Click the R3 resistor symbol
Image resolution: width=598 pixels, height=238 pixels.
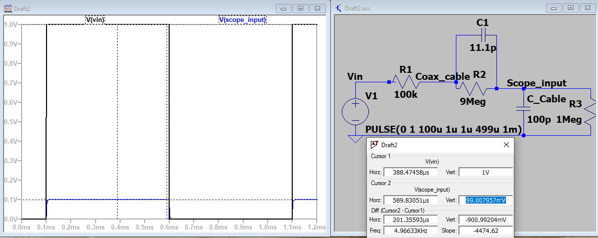tap(591, 113)
